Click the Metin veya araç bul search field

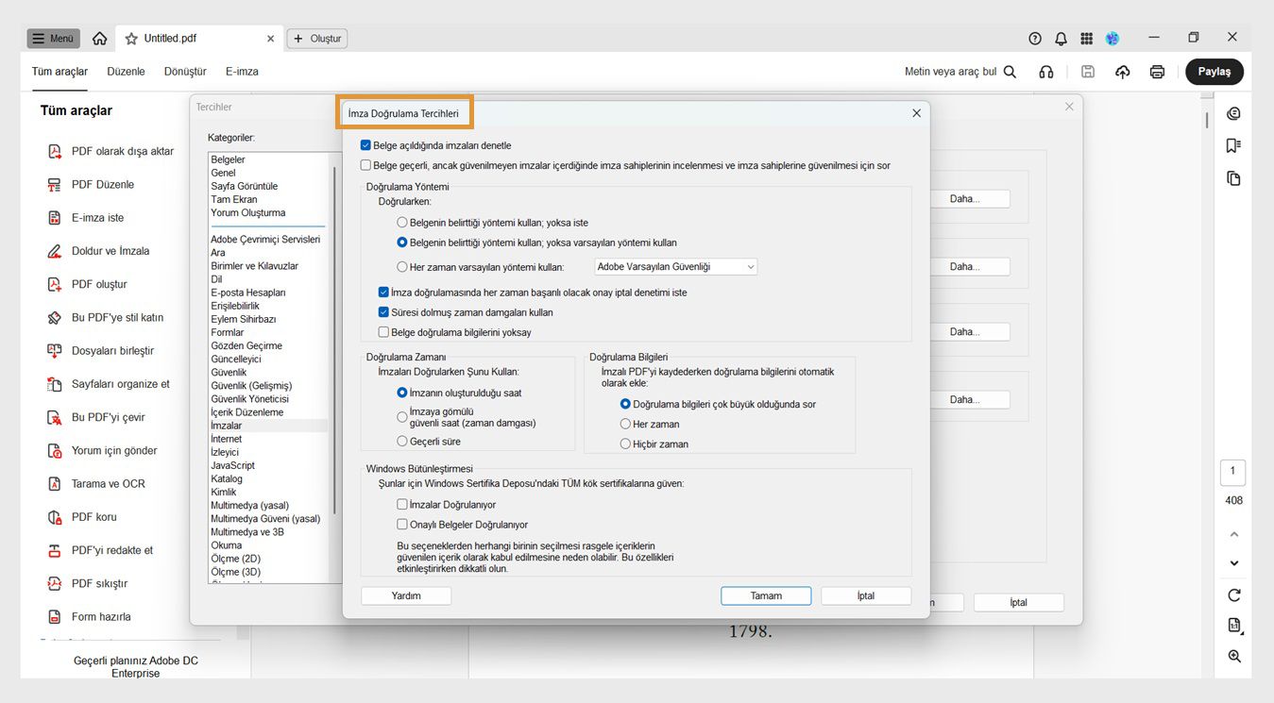point(950,72)
